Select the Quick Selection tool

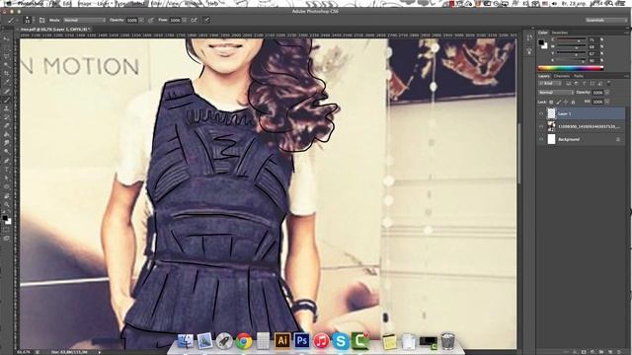[7, 65]
